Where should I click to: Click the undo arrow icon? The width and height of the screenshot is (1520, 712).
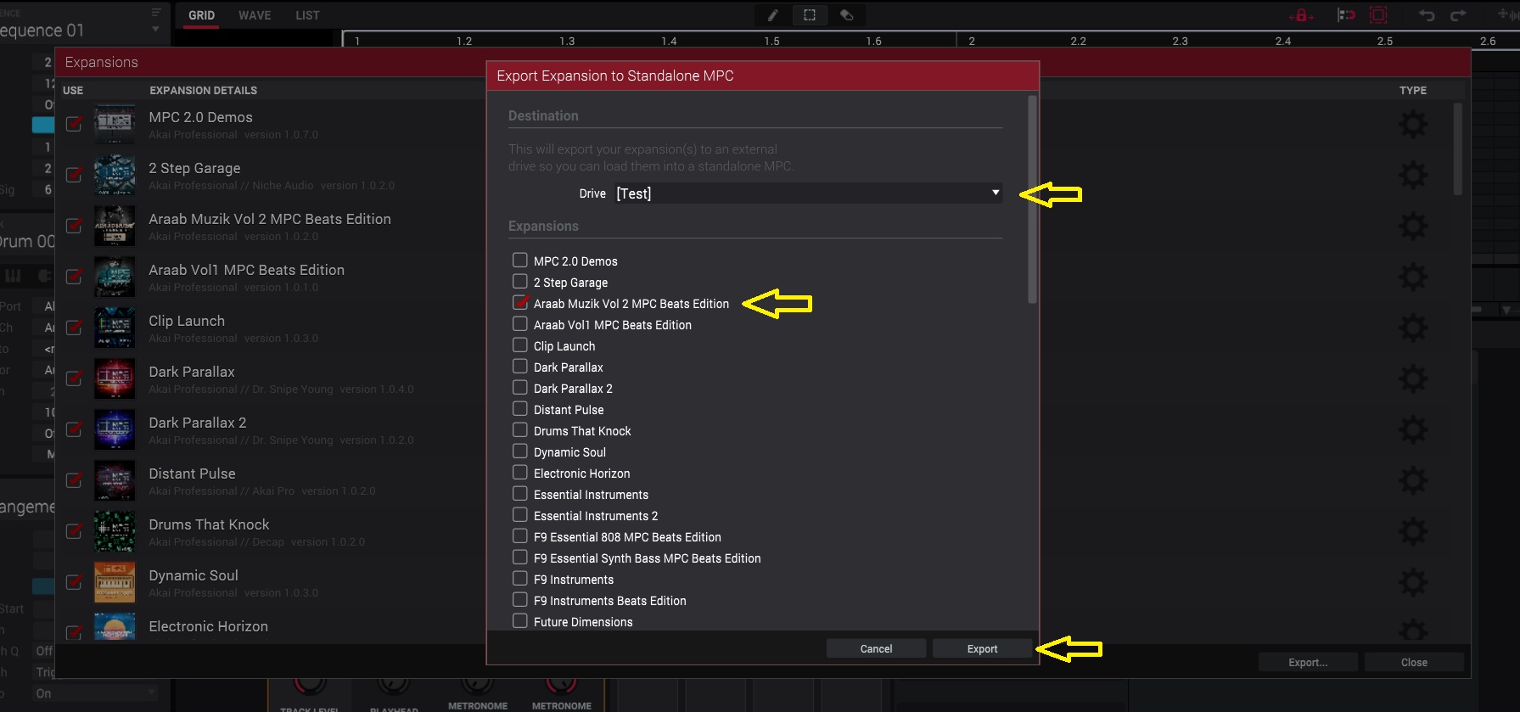click(1427, 15)
